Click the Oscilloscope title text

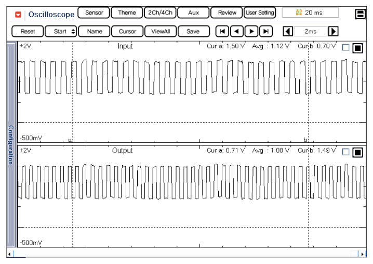pyautogui.click(x=51, y=15)
